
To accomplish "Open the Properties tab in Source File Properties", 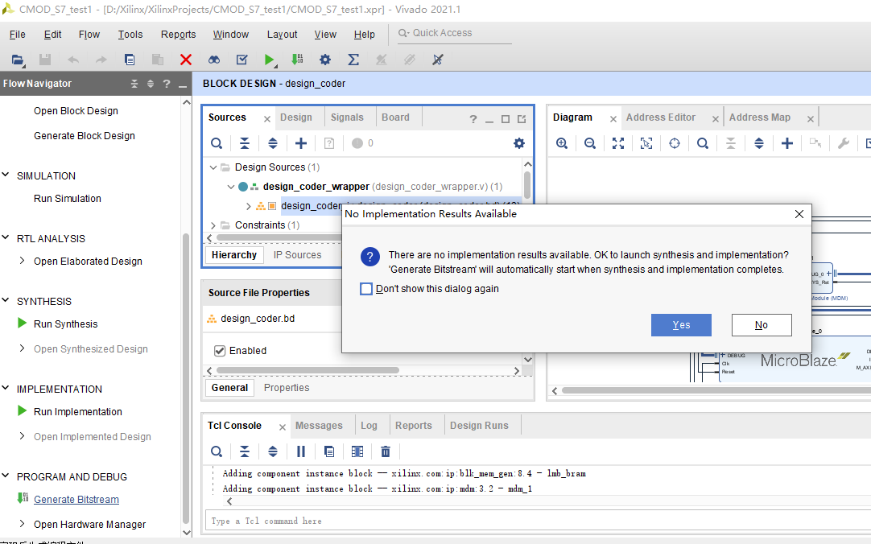I will click(287, 388).
